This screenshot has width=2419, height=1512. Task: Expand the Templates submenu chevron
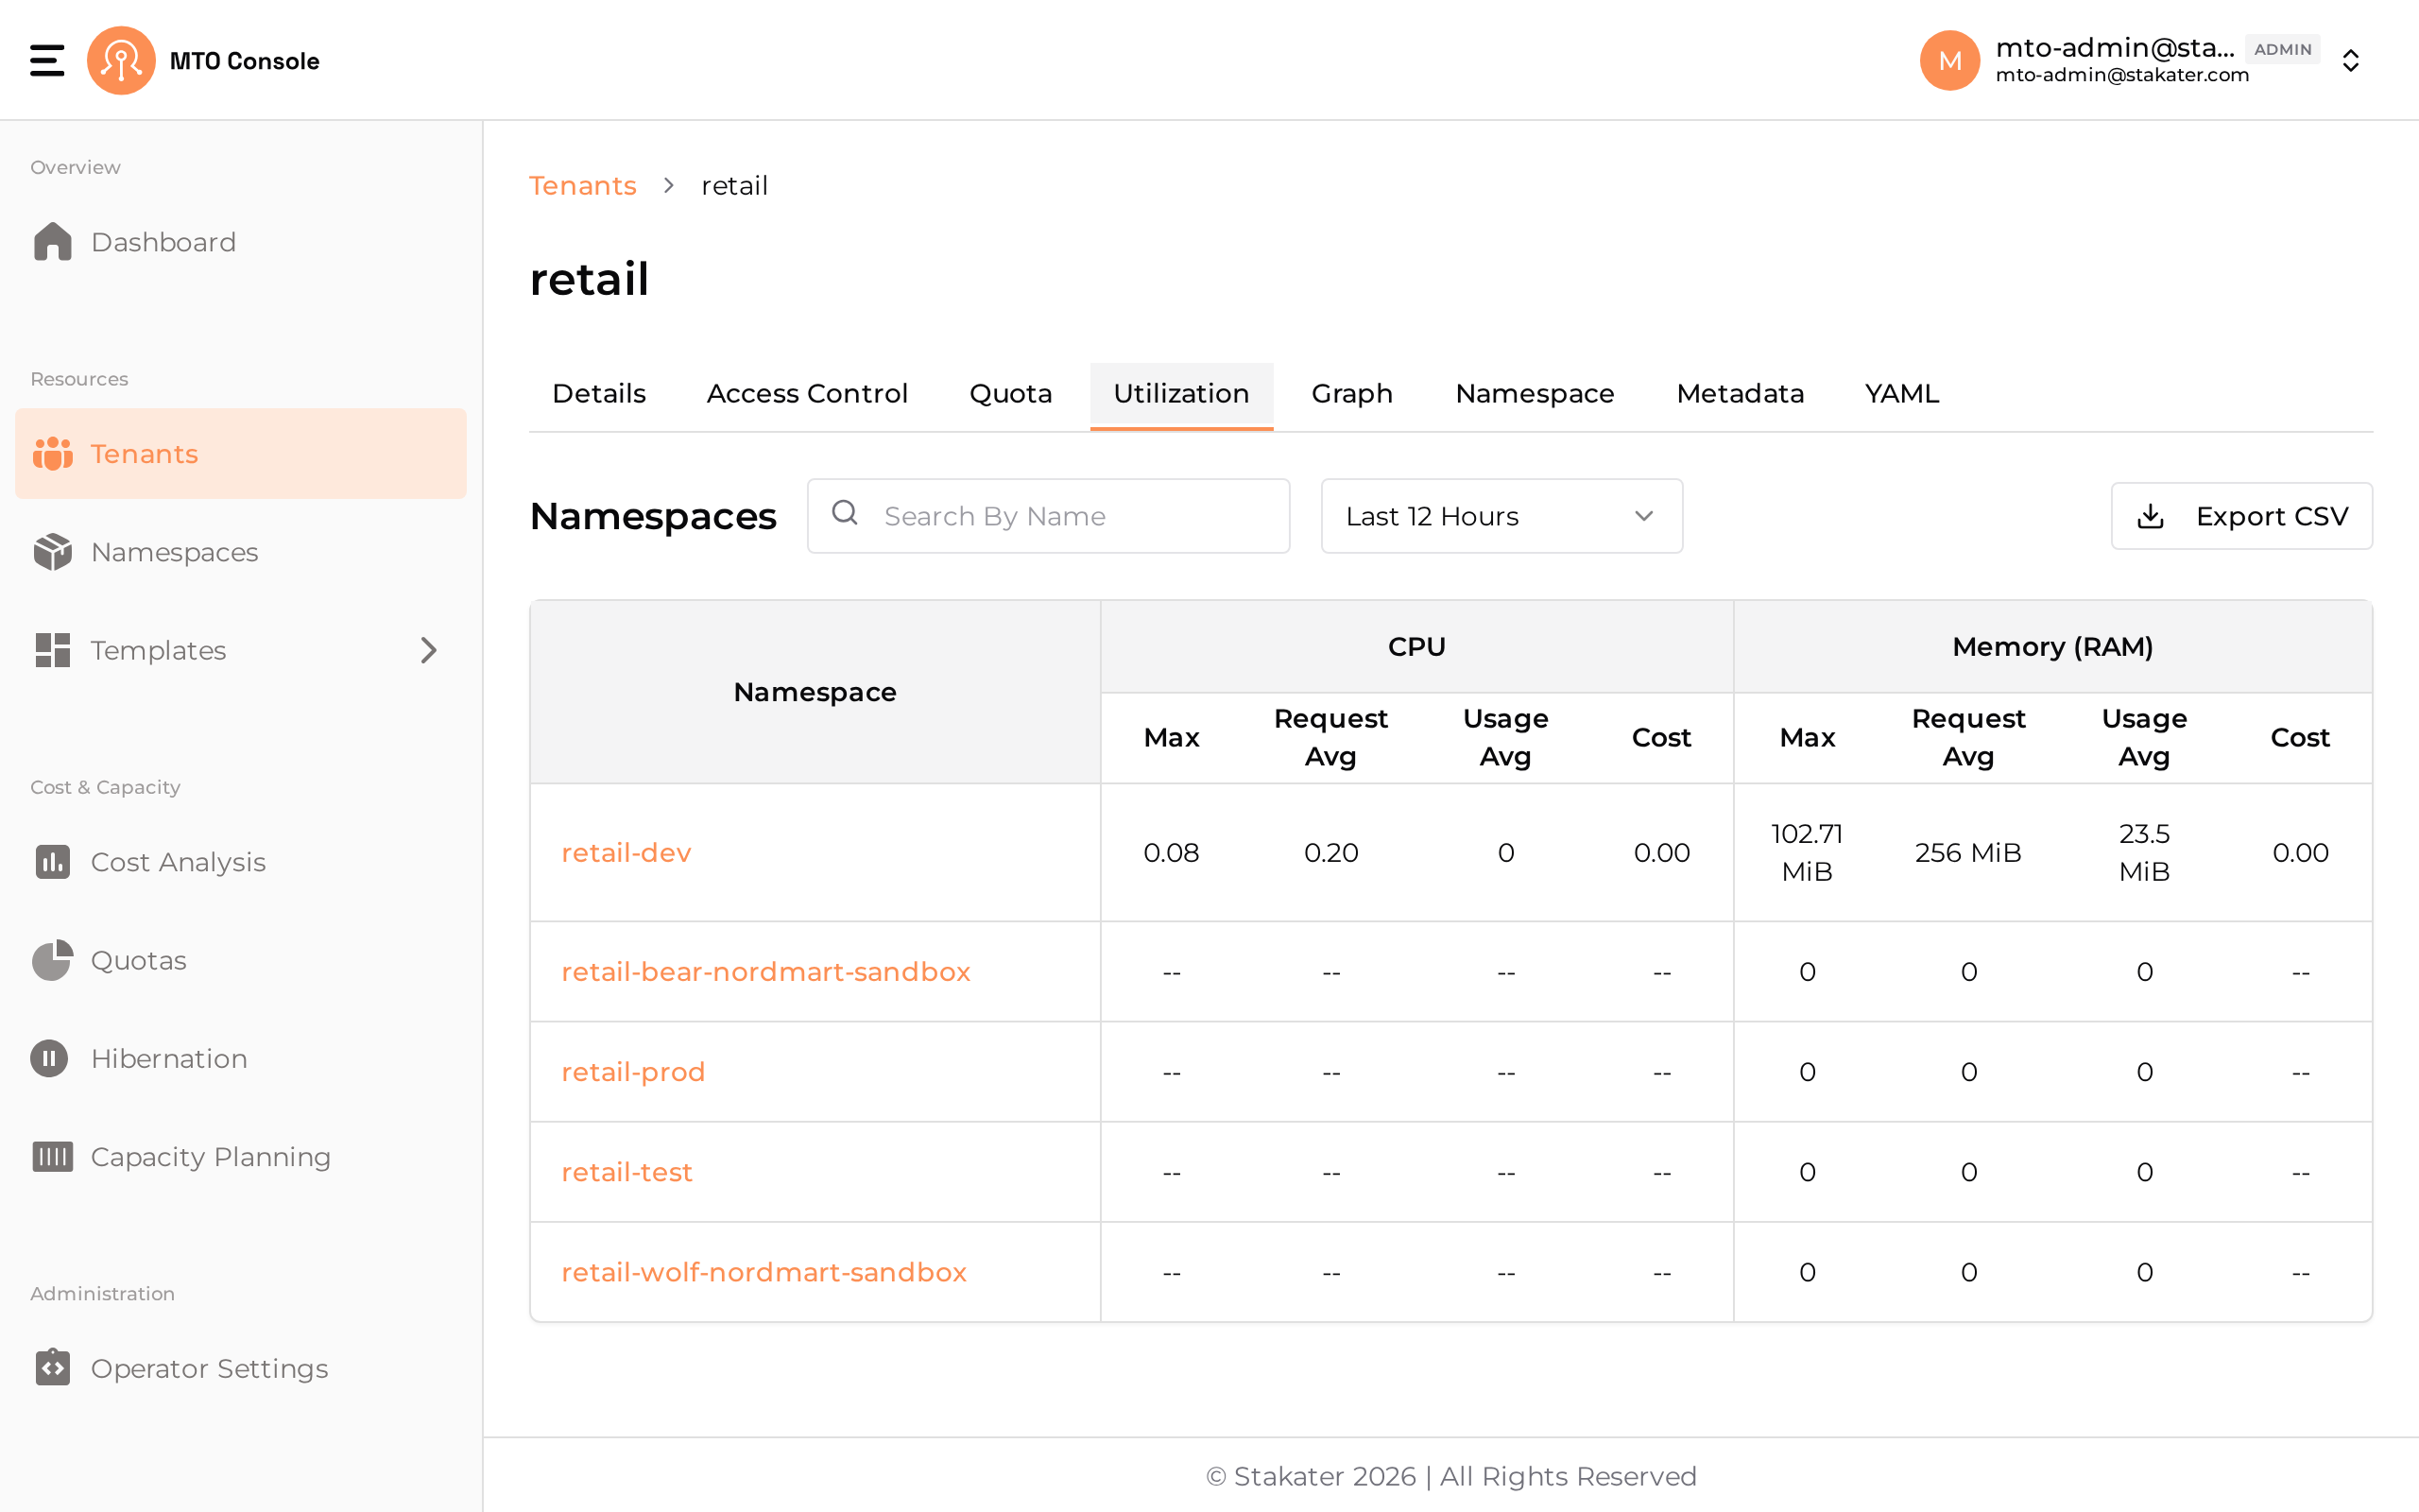click(429, 650)
